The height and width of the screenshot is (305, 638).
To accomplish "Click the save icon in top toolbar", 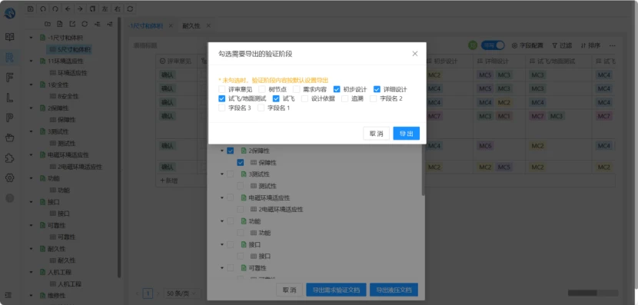I will click(31, 8).
